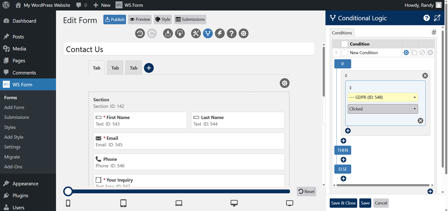Click the breakpoint slider handle

pos(68,192)
